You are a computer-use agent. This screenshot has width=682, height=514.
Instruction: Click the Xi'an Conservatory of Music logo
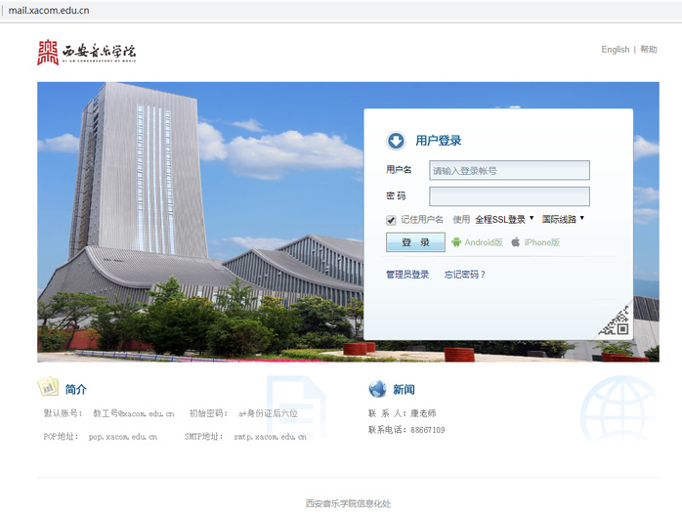pyautogui.click(x=87, y=52)
